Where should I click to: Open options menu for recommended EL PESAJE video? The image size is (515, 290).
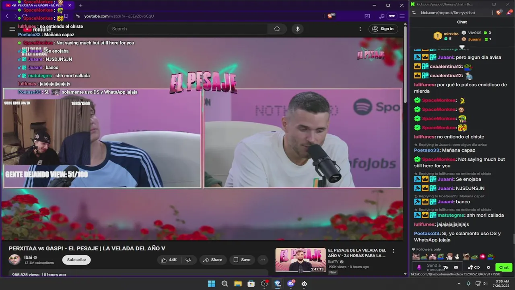[x=393, y=251]
